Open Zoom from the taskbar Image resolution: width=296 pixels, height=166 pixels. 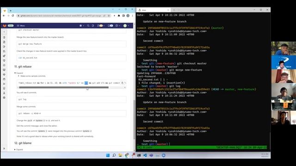click(x=164, y=155)
